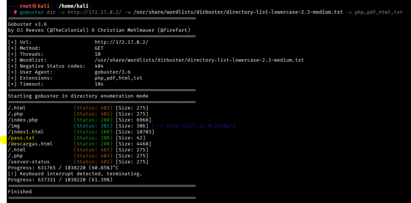Click the hash prompt symbol before gobuster
The width and height of the screenshot is (411, 203).
point(15,12)
